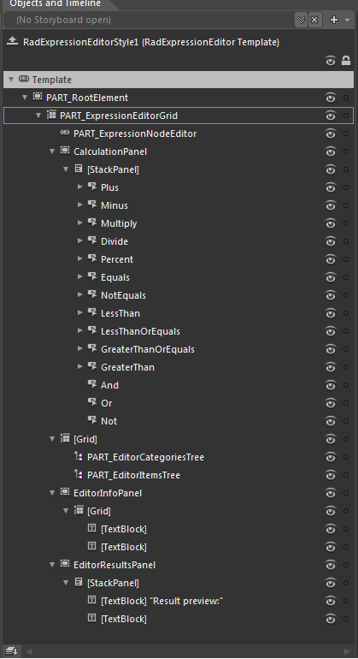
Task: Click the arrange order icon at bottom left
Action: point(12,651)
